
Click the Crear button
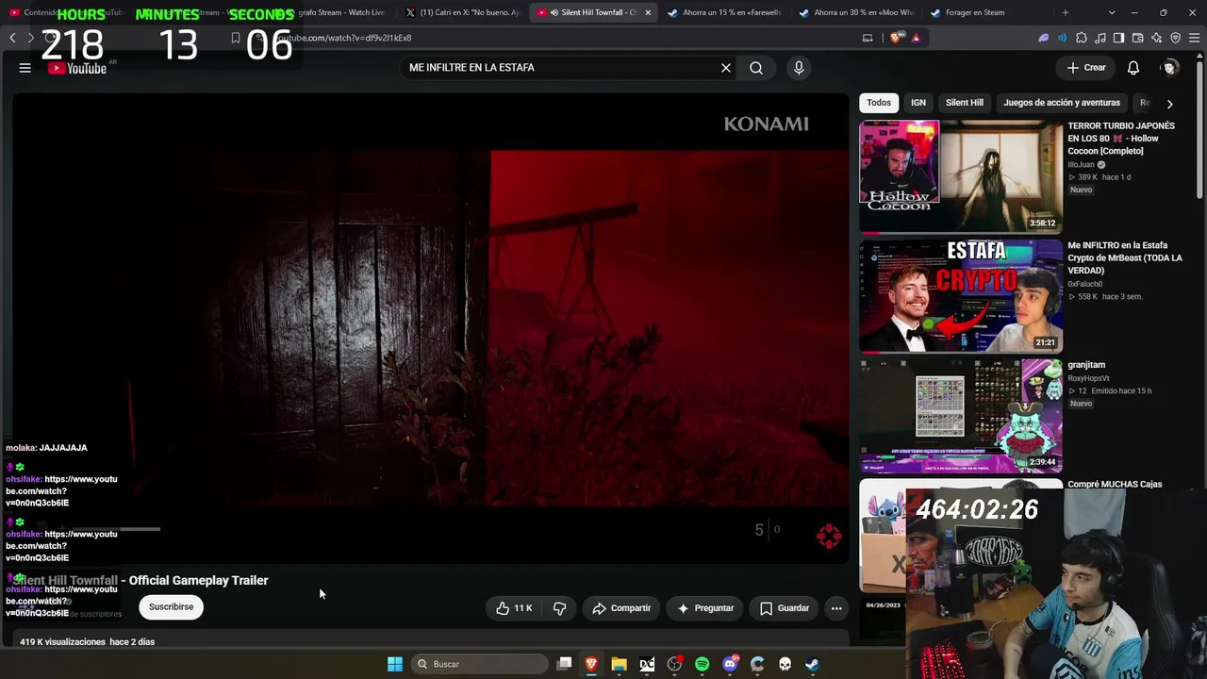[1086, 68]
